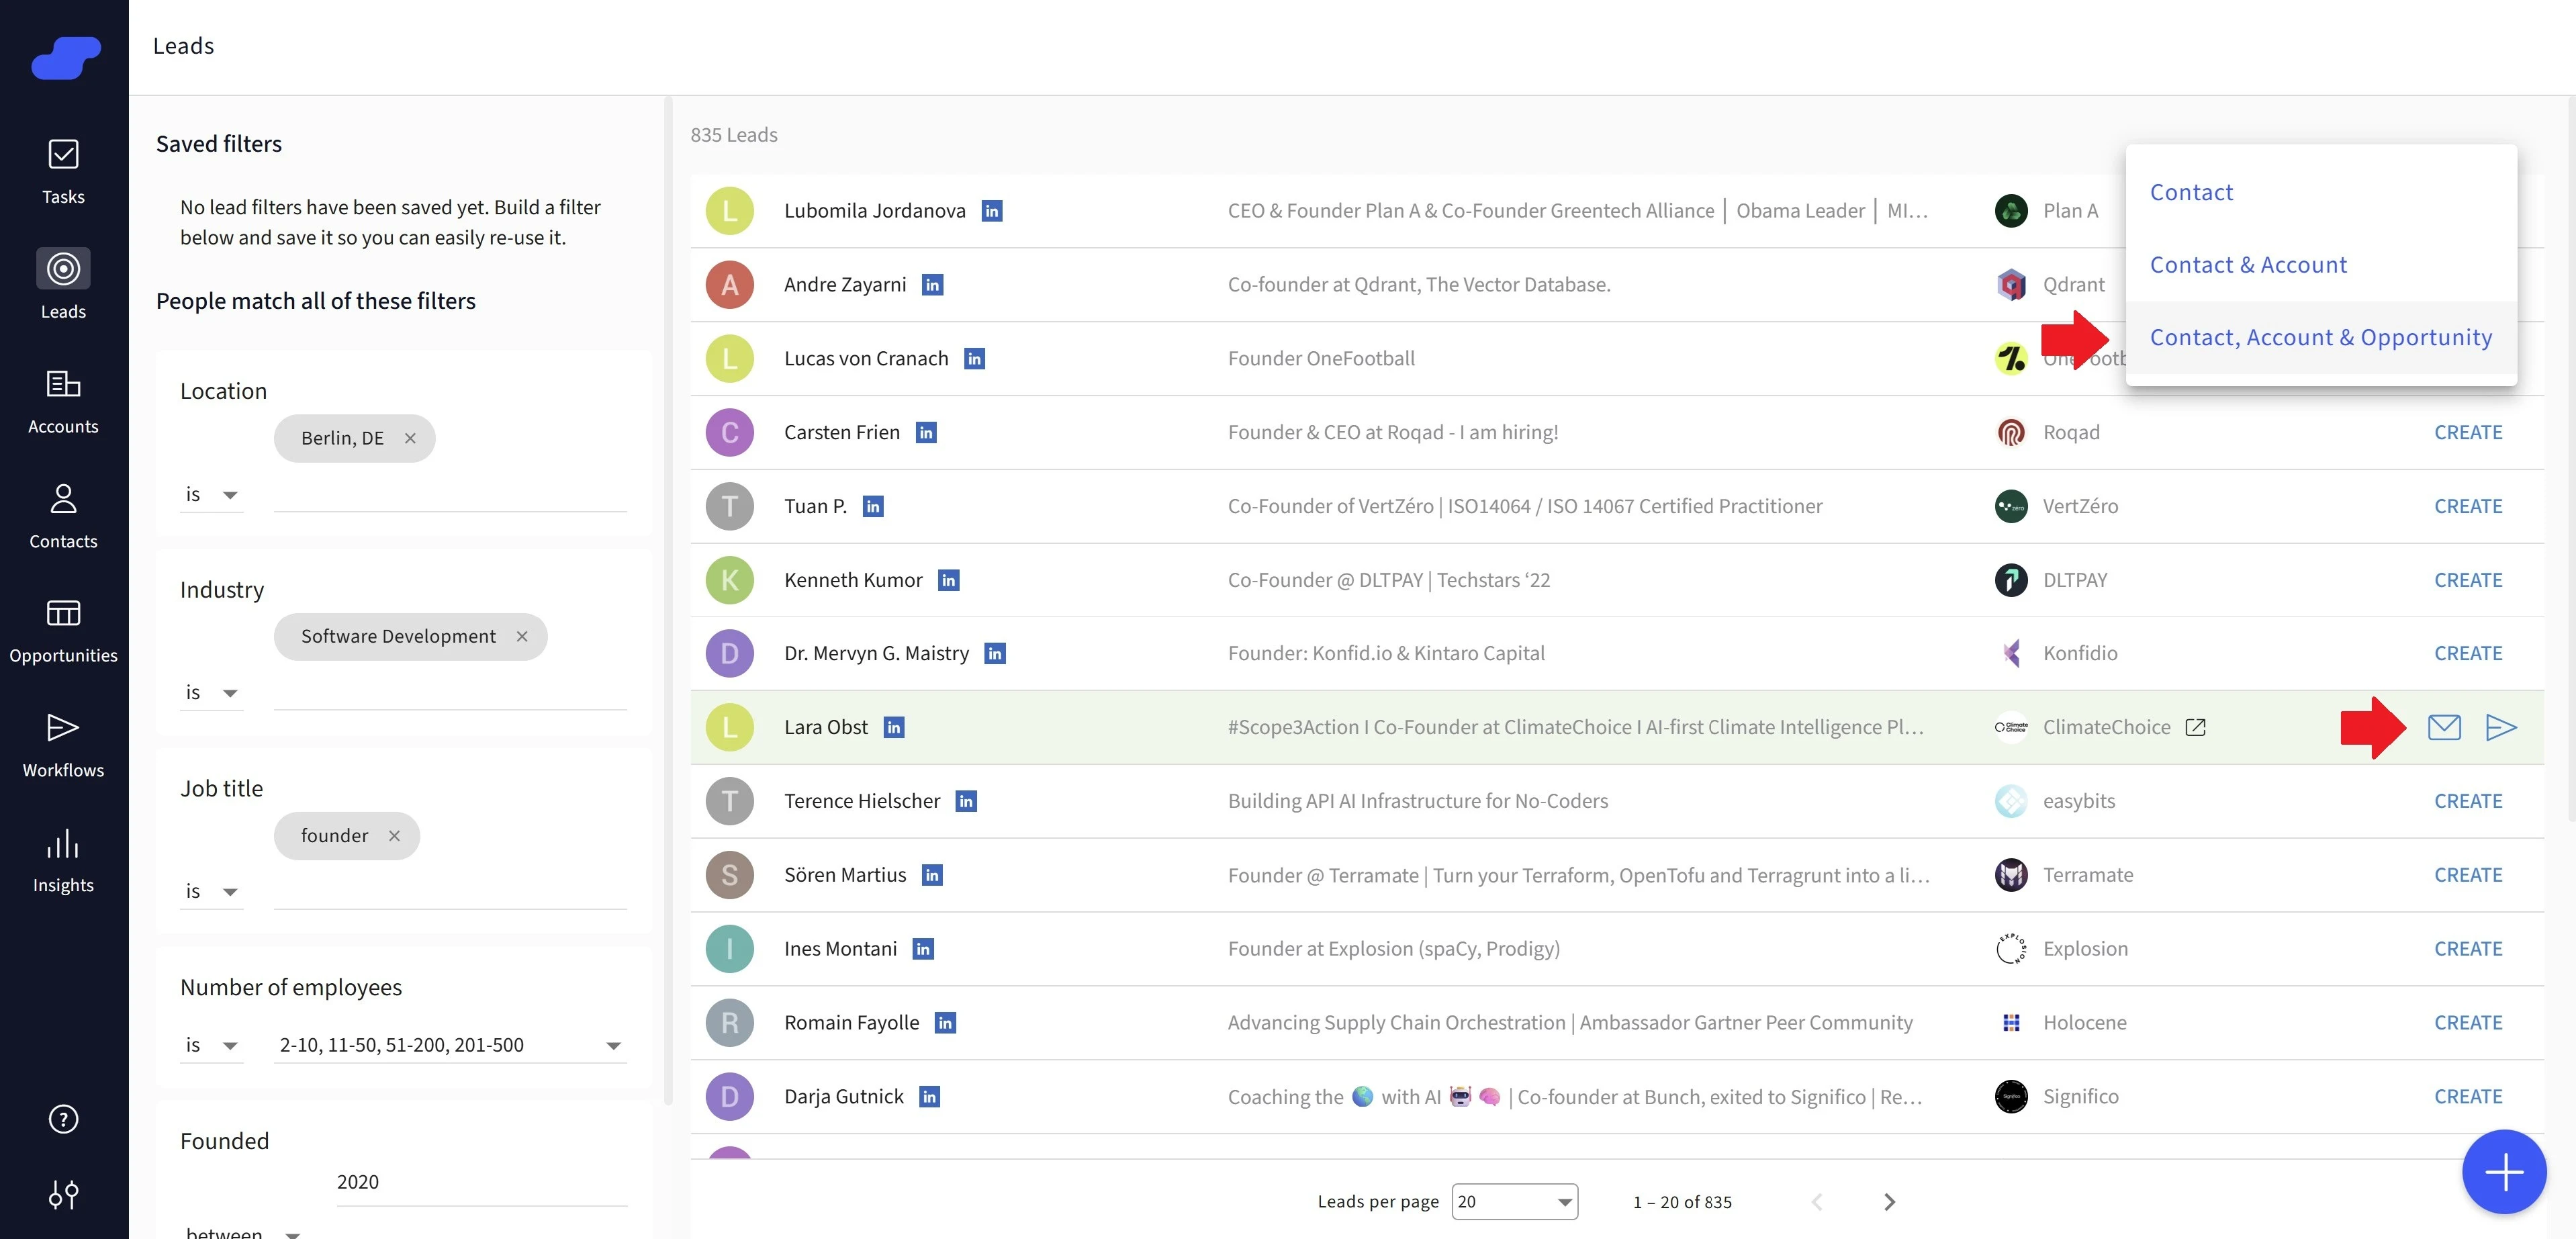Open the Number of employees 'is' operator dropdown
2576x1239 pixels.
click(x=212, y=1045)
